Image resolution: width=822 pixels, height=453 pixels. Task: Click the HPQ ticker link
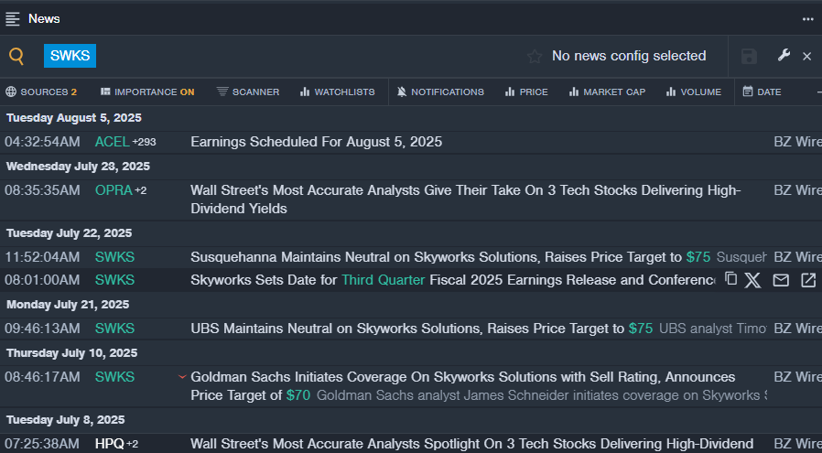109,444
